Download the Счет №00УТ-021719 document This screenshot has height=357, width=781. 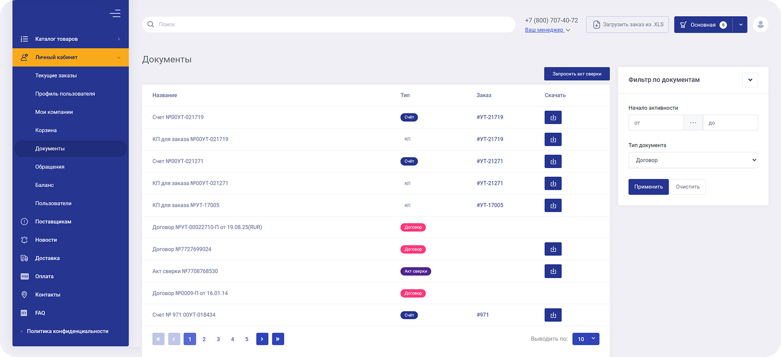[x=553, y=117]
